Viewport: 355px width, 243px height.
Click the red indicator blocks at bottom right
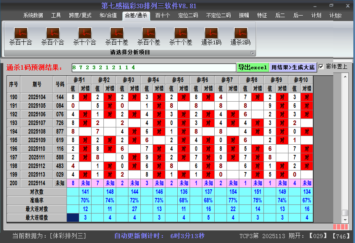click(341, 227)
